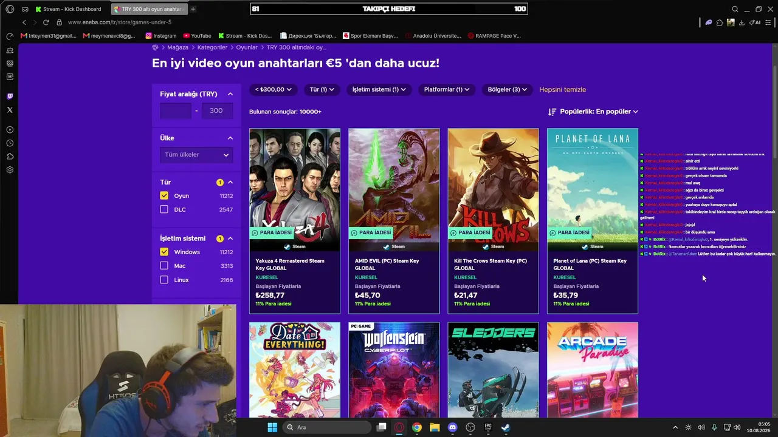Open the downloads icon in toolbar

(742, 22)
